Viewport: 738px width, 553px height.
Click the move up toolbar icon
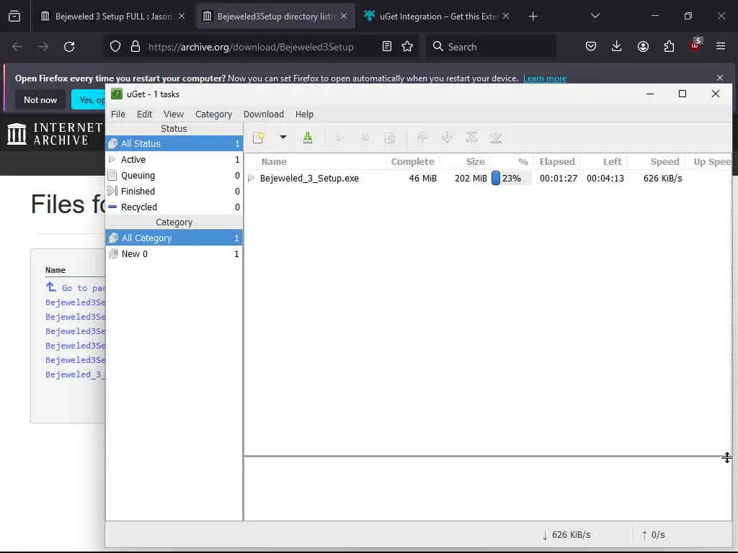pos(422,138)
